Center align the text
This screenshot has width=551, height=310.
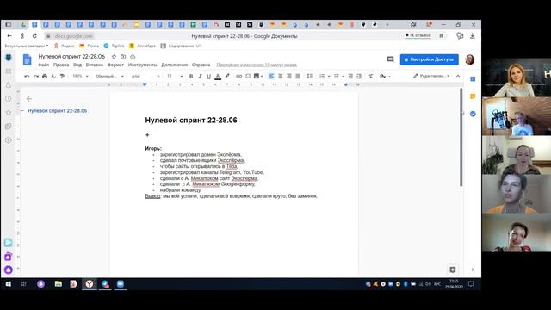click(x=281, y=76)
